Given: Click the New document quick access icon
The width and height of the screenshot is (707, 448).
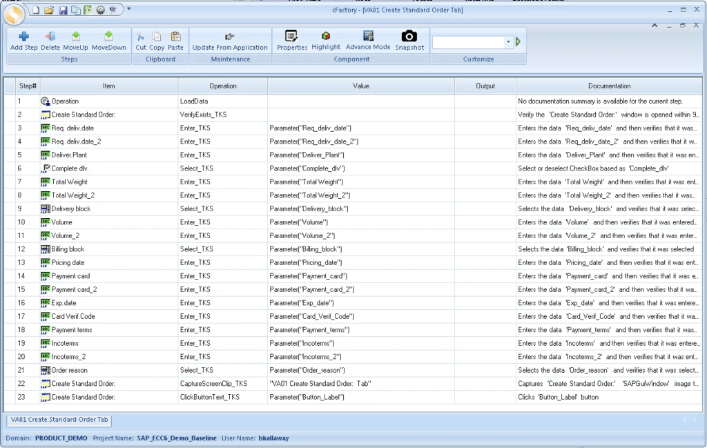Looking at the screenshot, I should tap(36, 10).
